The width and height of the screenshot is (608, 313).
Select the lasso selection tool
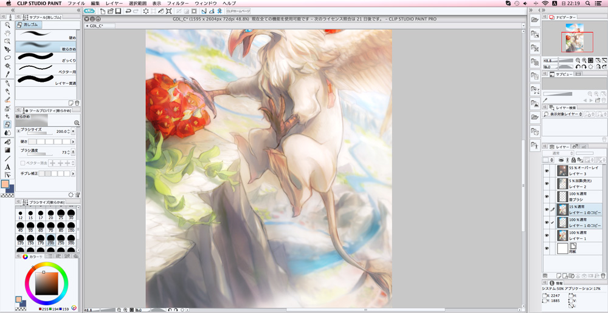tap(7, 58)
